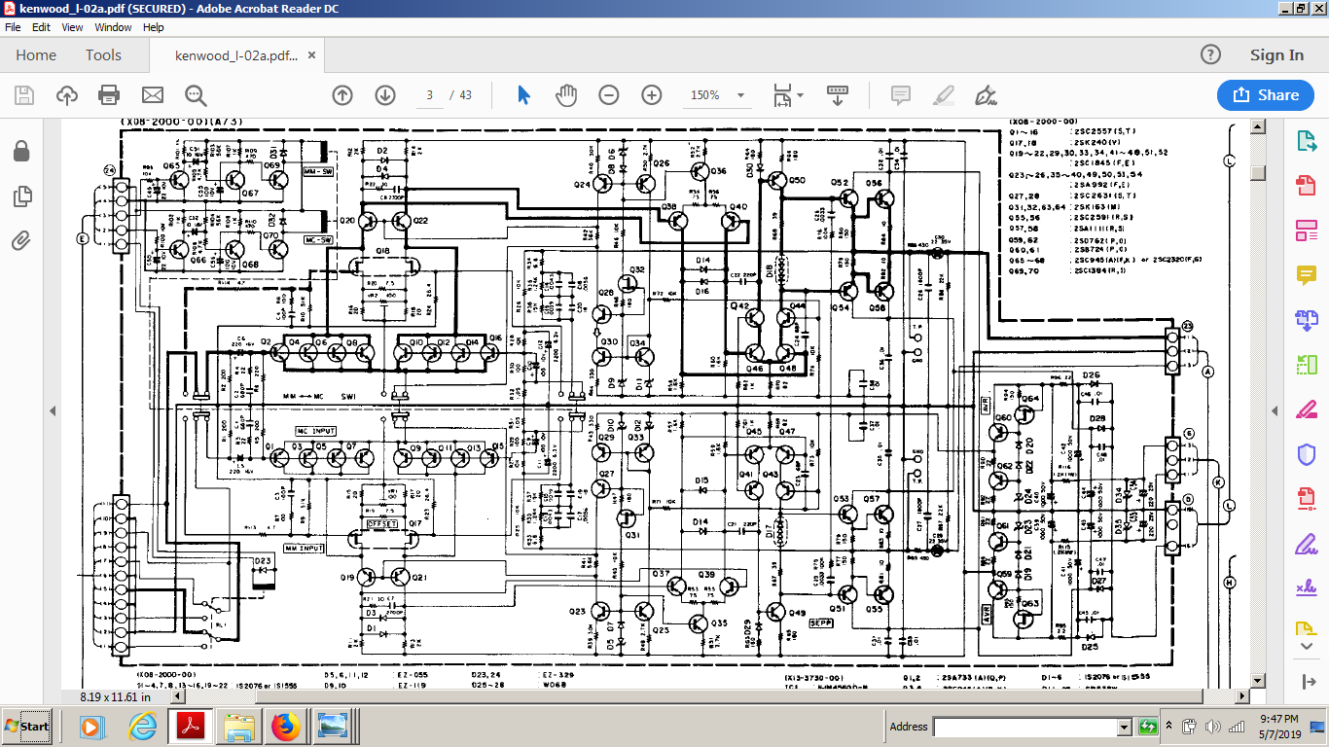Activate the Hand pan tool
The image size is (1329, 747).
(566, 95)
